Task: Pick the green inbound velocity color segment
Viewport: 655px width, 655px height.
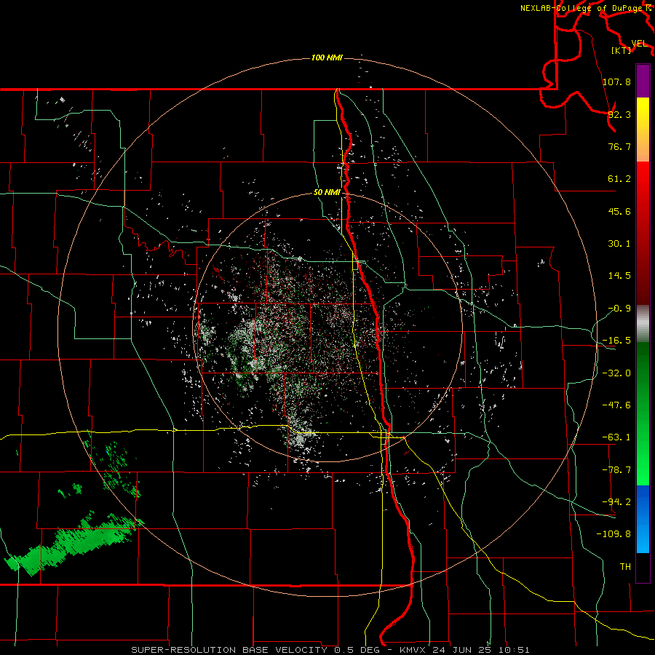Action: (643, 413)
